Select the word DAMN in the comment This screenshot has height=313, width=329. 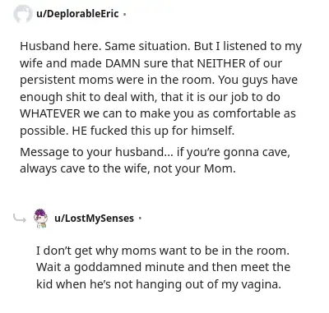[x=123, y=63]
